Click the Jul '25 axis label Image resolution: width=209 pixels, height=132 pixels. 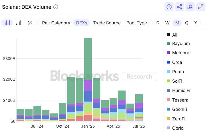coord(139,126)
